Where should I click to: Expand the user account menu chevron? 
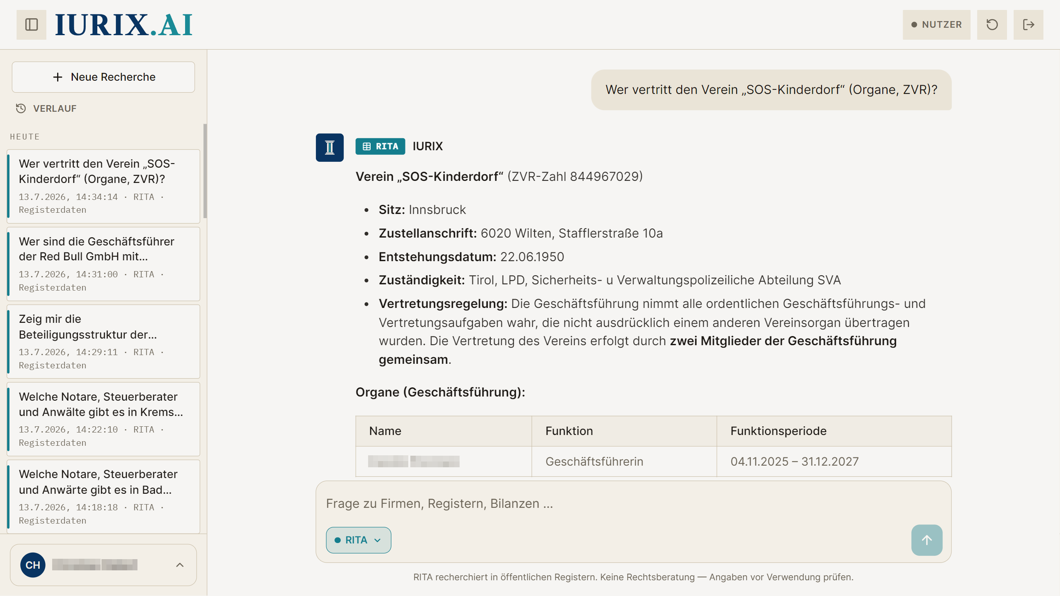pyautogui.click(x=180, y=565)
